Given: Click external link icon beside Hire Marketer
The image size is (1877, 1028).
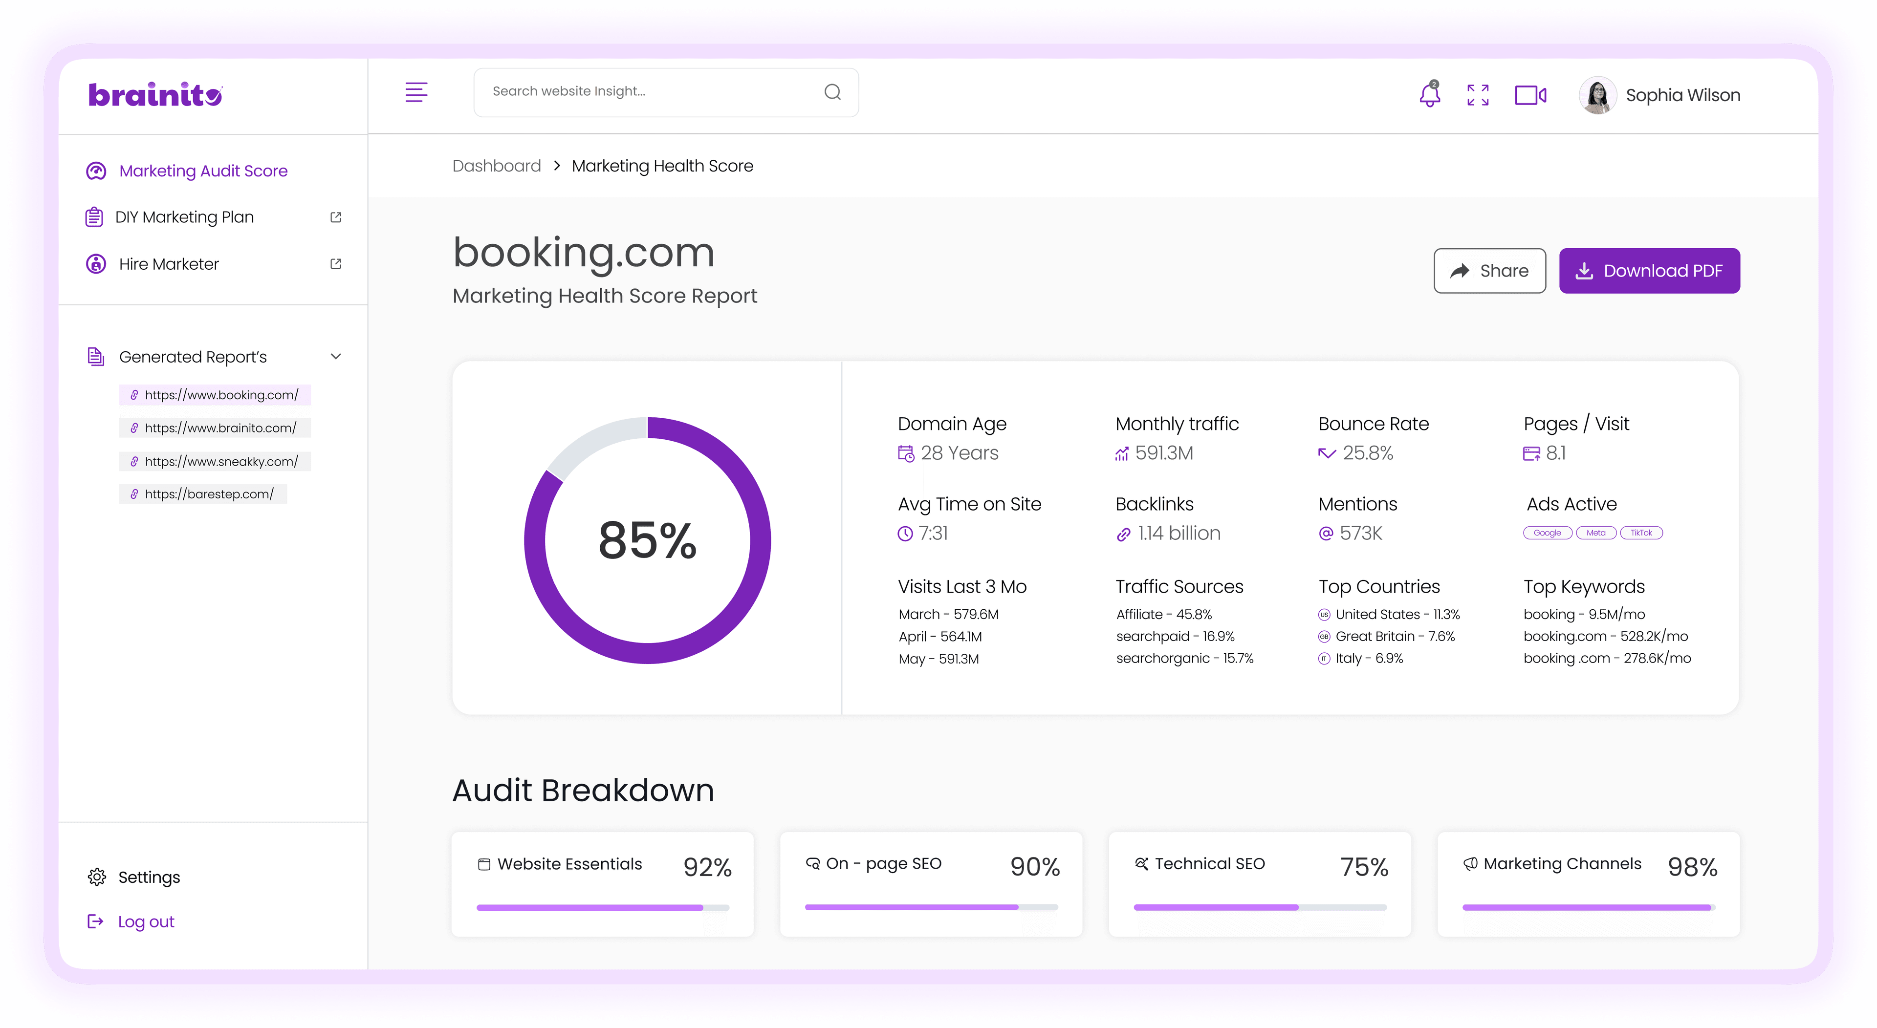Looking at the screenshot, I should [336, 264].
